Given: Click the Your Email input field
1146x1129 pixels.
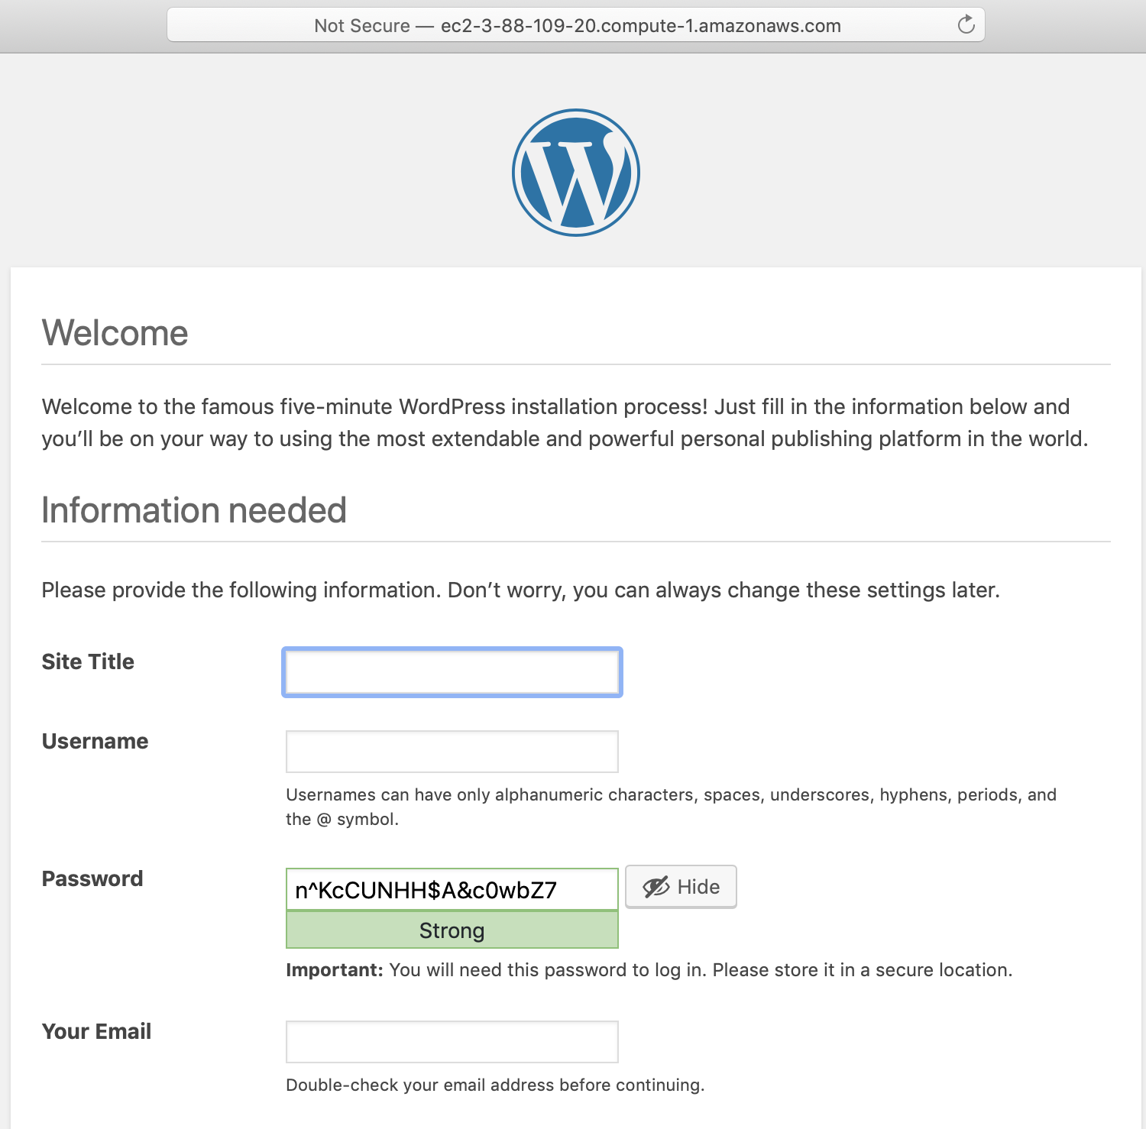Looking at the screenshot, I should coord(452,1042).
